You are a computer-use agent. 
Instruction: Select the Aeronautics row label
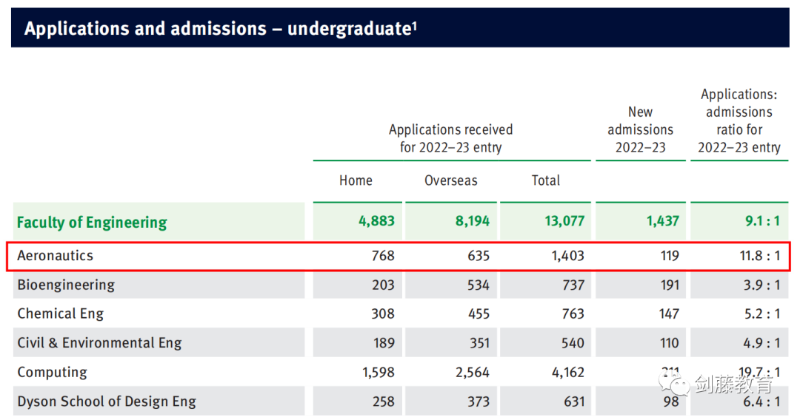point(56,256)
